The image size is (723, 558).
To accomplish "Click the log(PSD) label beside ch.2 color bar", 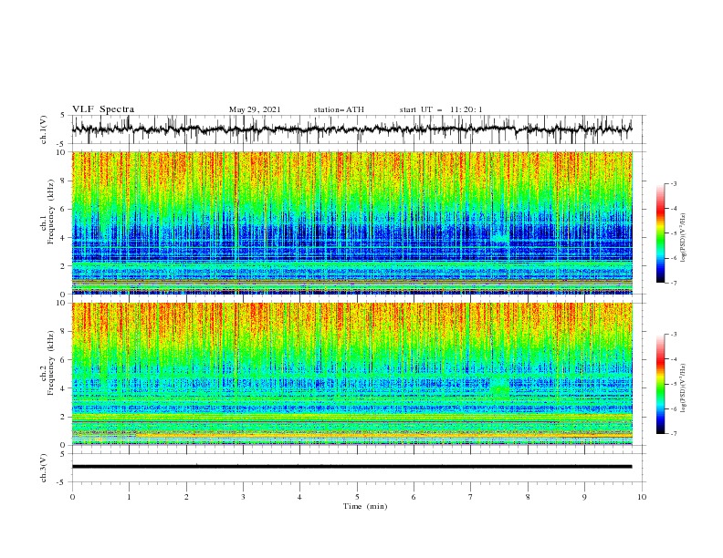I will coord(684,388).
